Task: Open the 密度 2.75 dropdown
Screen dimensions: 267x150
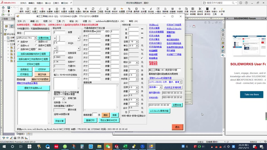Action: click(137, 42)
